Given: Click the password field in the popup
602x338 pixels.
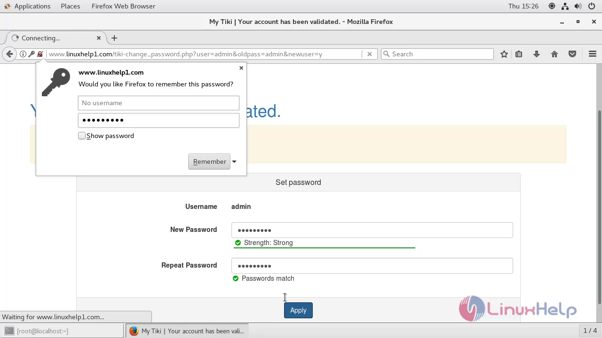Looking at the screenshot, I should [158, 120].
